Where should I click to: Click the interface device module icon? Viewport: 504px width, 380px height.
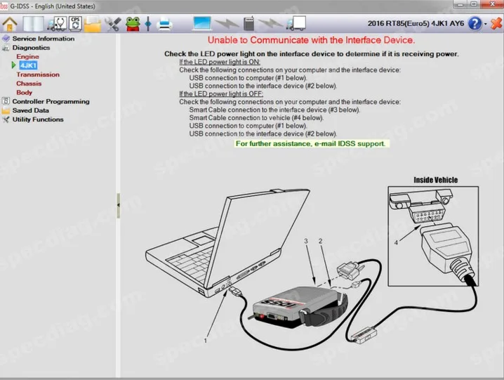click(x=248, y=23)
